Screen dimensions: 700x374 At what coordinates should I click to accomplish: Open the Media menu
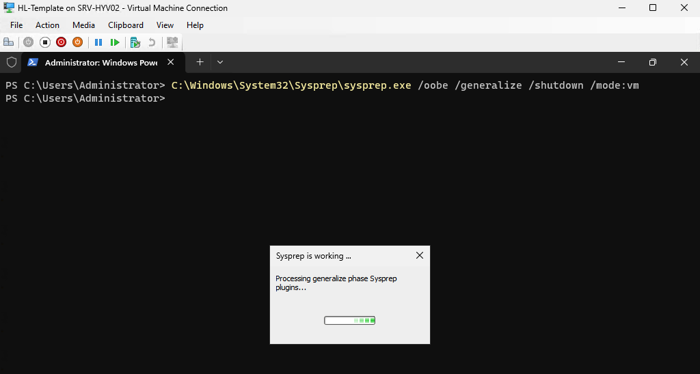click(83, 25)
